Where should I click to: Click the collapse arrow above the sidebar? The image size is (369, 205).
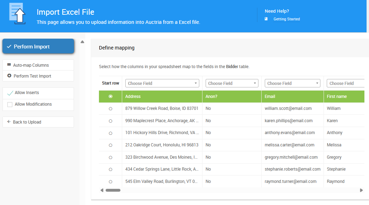[x=82, y=41]
